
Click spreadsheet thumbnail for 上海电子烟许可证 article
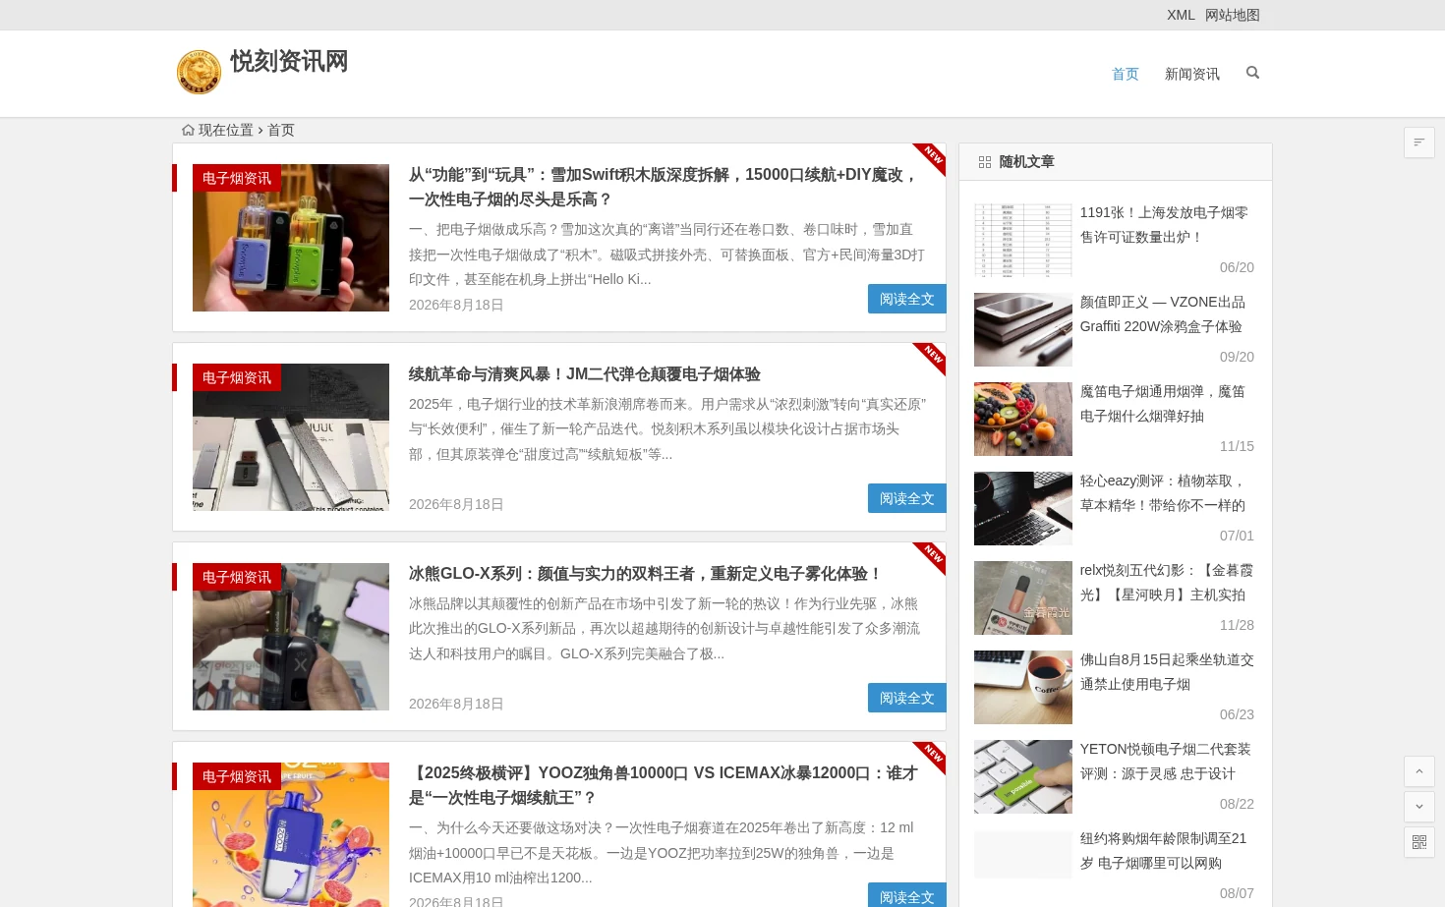pyautogui.click(x=1023, y=240)
